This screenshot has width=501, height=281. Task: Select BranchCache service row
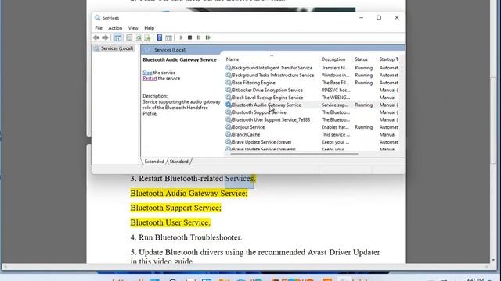tap(246, 134)
